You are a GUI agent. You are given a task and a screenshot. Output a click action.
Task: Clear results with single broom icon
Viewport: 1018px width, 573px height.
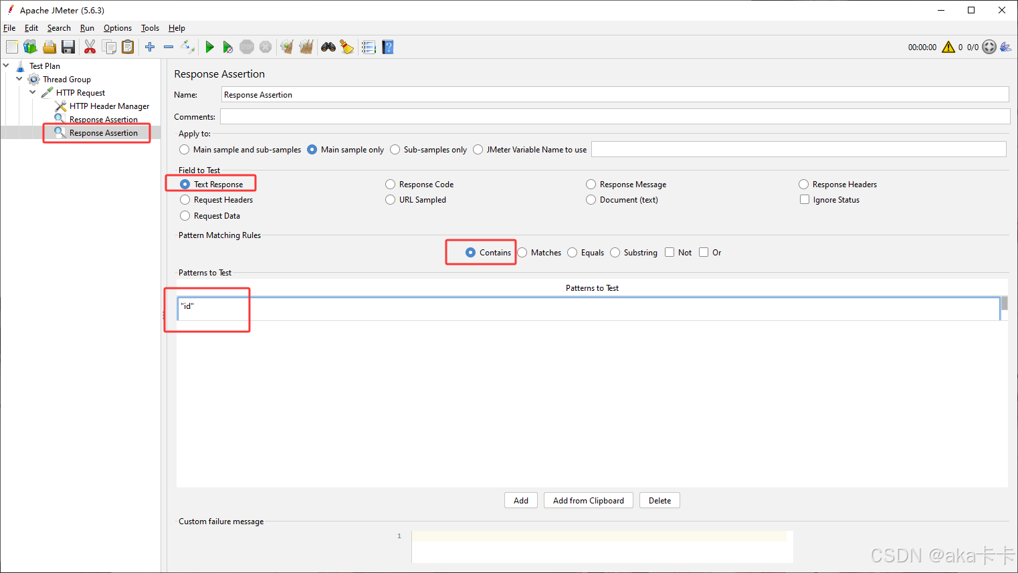(287, 47)
